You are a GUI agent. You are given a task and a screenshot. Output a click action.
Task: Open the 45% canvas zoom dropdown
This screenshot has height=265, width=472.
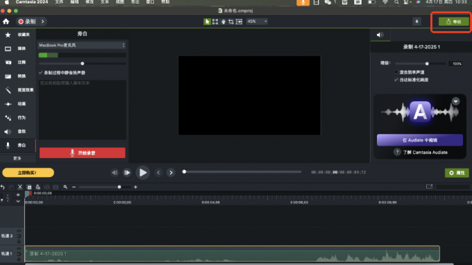(257, 22)
